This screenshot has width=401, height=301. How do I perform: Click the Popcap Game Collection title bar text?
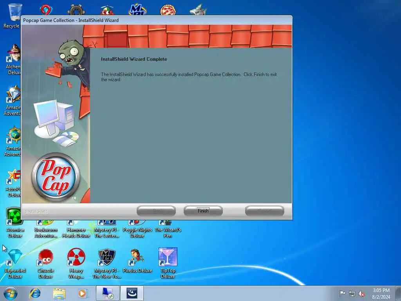pos(71,20)
